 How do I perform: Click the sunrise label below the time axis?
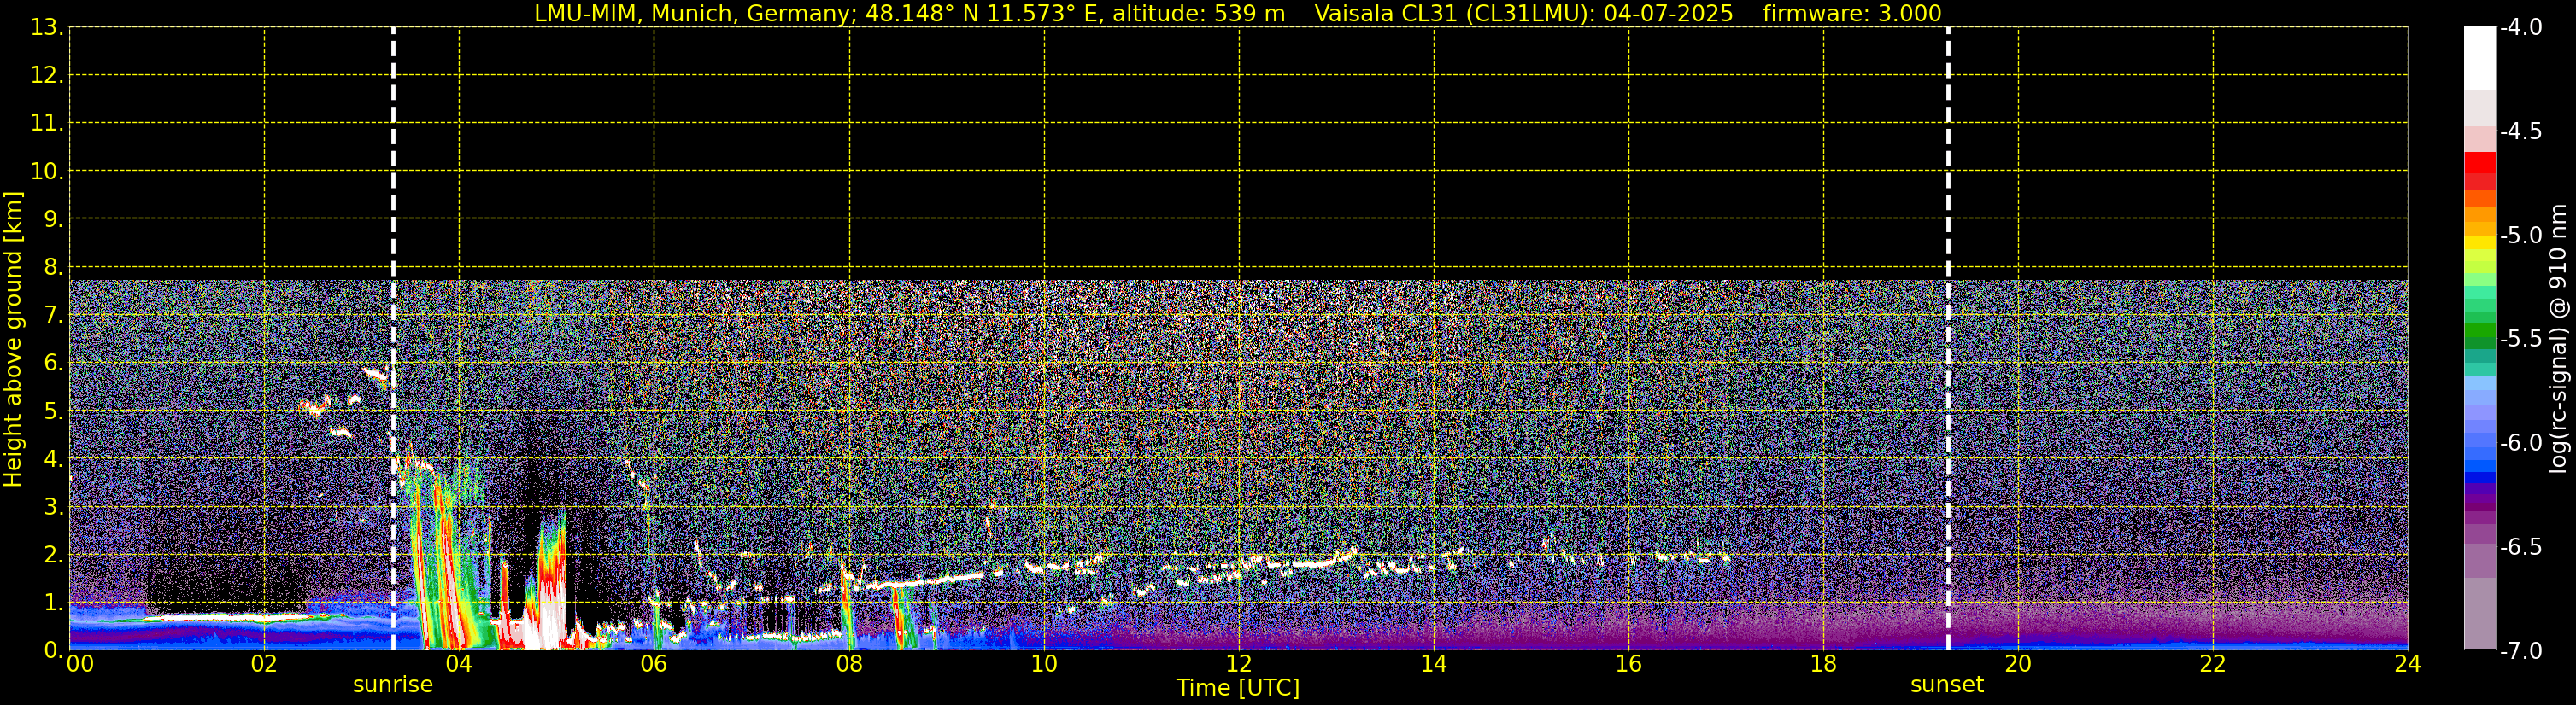tap(392, 685)
